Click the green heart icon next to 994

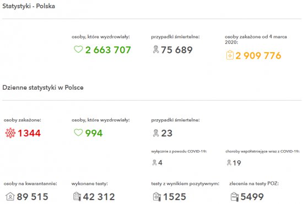[x=78, y=133]
